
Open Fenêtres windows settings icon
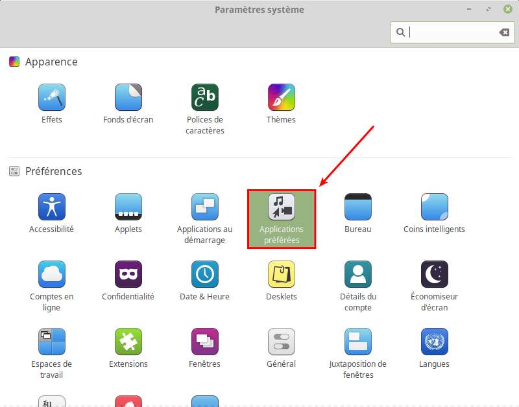[x=205, y=342]
